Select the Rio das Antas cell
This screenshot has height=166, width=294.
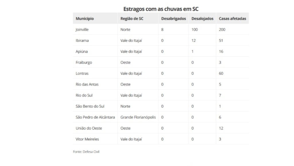(x=87, y=85)
